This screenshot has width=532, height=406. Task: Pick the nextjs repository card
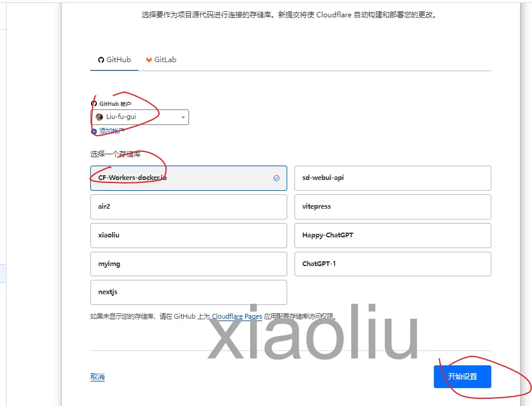click(189, 292)
